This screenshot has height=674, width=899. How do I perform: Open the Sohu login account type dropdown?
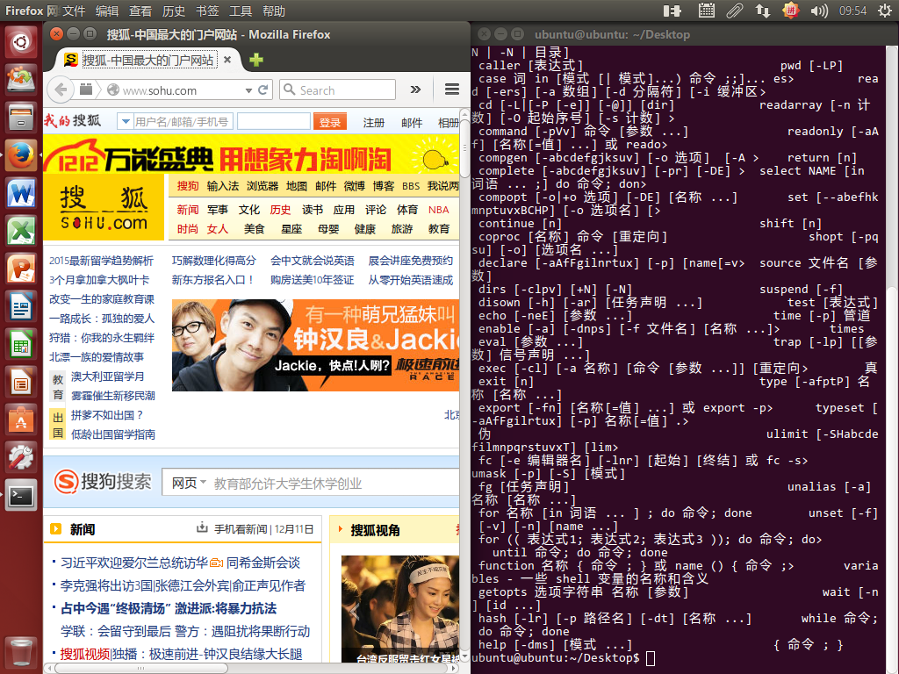coord(125,121)
